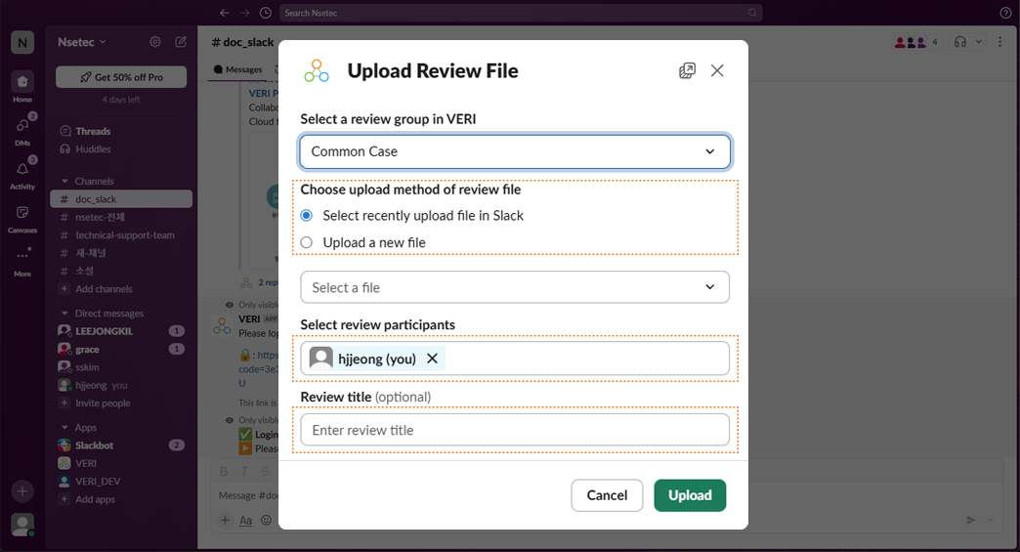Open the Home view in sidebar
Image resolution: width=1020 pixels, height=552 pixels.
(21, 84)
